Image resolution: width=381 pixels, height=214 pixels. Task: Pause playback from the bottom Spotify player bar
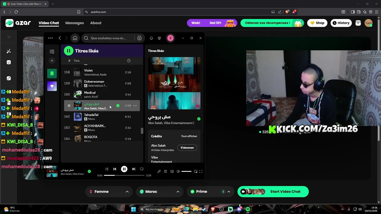124,169
